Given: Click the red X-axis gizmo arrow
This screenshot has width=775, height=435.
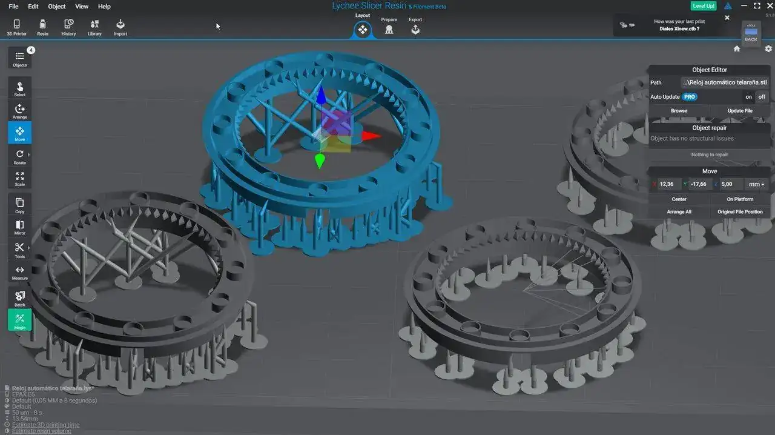Looking at the screenshot, I should [x=371, y=136].
